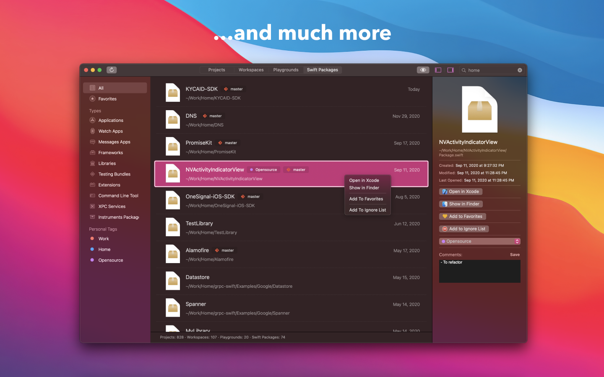Select the Spanner row title
Viewport: 604px width, 377px height.
[x=196, y=304]
